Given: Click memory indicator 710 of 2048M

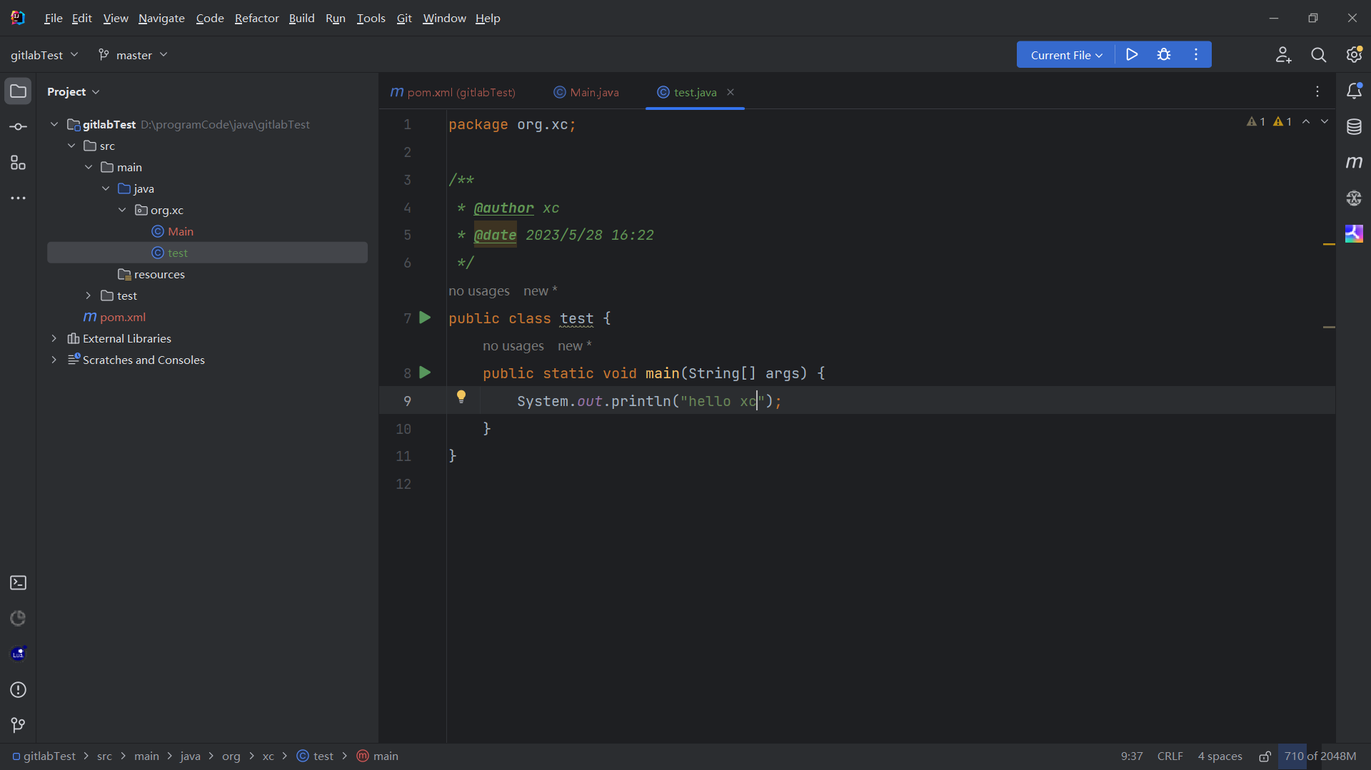Looking at the screenshot, I should point(1320,756).
